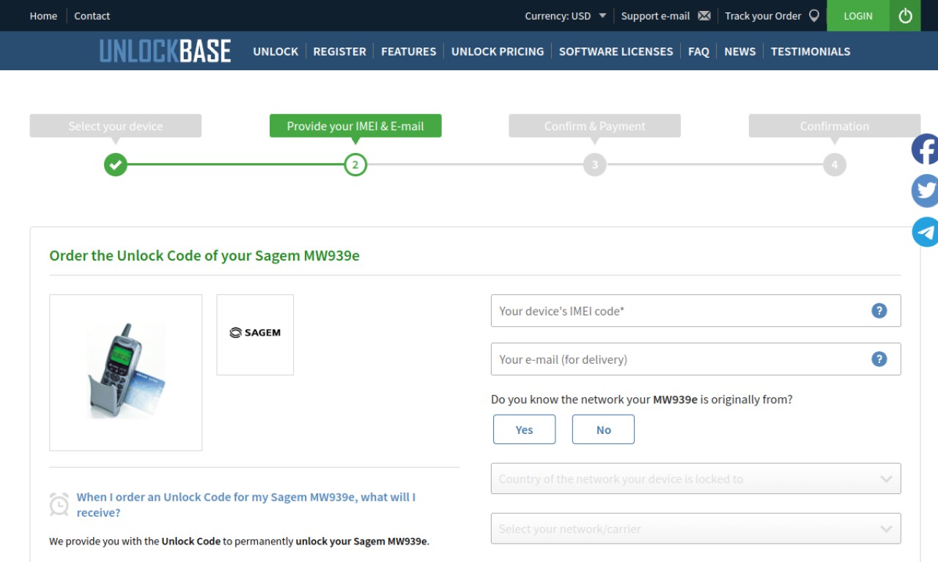Click the Home link in top bar
This screenshot has height=562, width=938.
pyautogui.click(x=43, y=15)
